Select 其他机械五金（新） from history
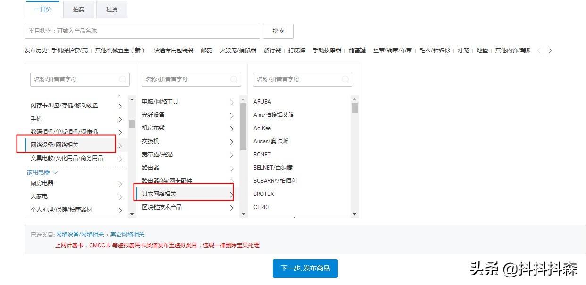 [x=120, y=50]
